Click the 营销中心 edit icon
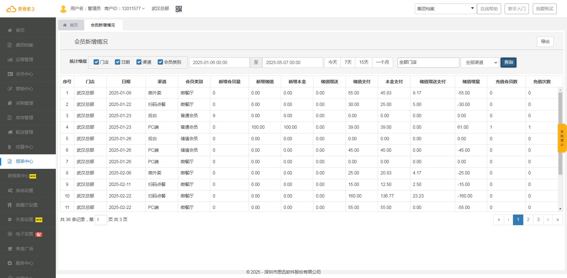This screenshot has height=278, width=567. [x=10, y=89]
